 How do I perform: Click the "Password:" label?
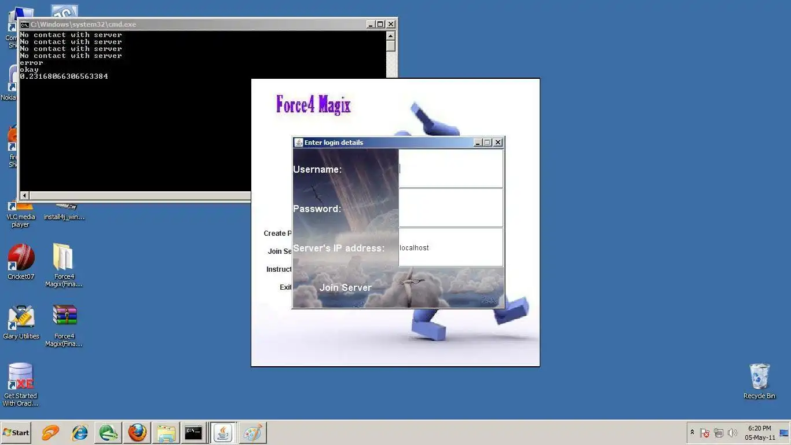pyautogui.click(x=317, y=209)
